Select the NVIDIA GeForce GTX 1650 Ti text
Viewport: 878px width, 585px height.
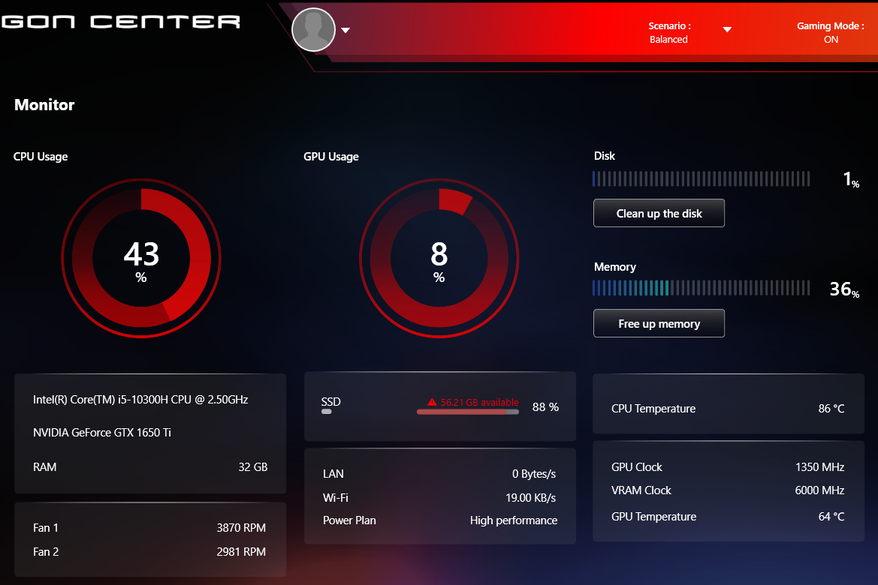pos(102,432)
